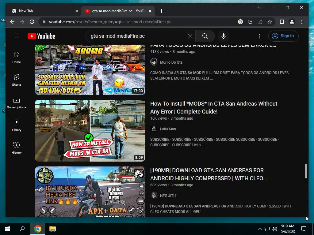This screenshot has width=314, height=235.
Task: Share this page icon
Action: pos(260,22)
